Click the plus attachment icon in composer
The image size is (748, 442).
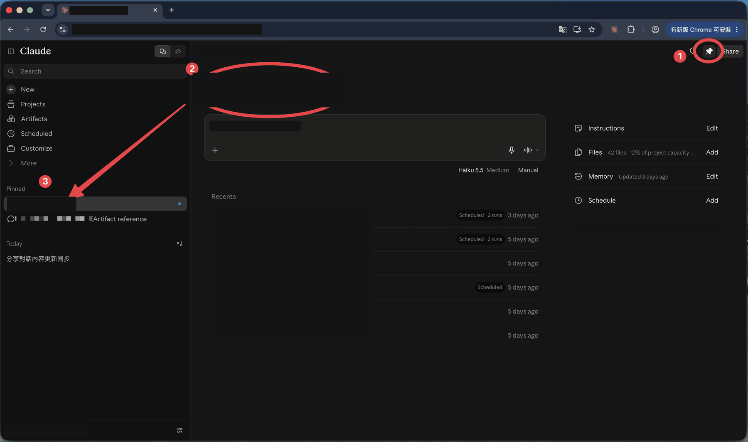[215, 150]
